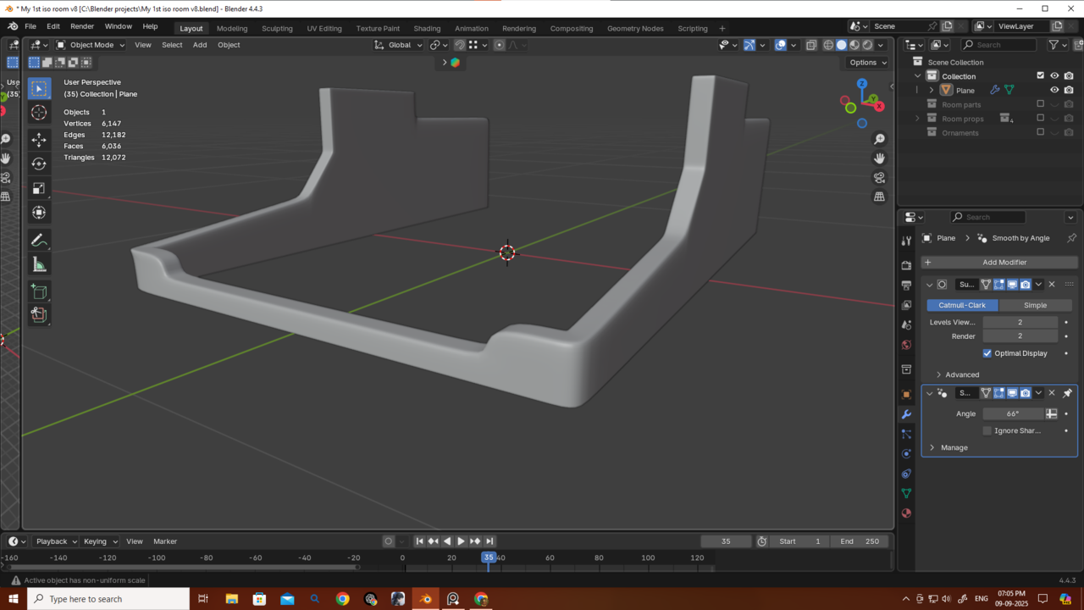Open the Object Mode dropdown
Viewport: 1084px width, 610px height.
tap(91, 45)
